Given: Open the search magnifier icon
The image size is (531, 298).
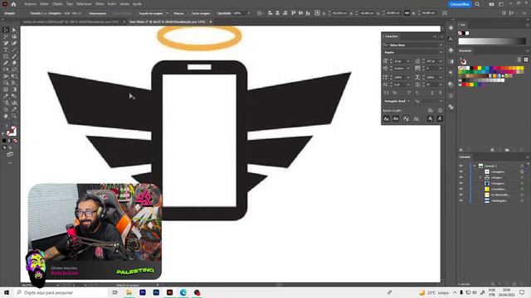Looking at the screenshot, I should (x=477, y=4).
